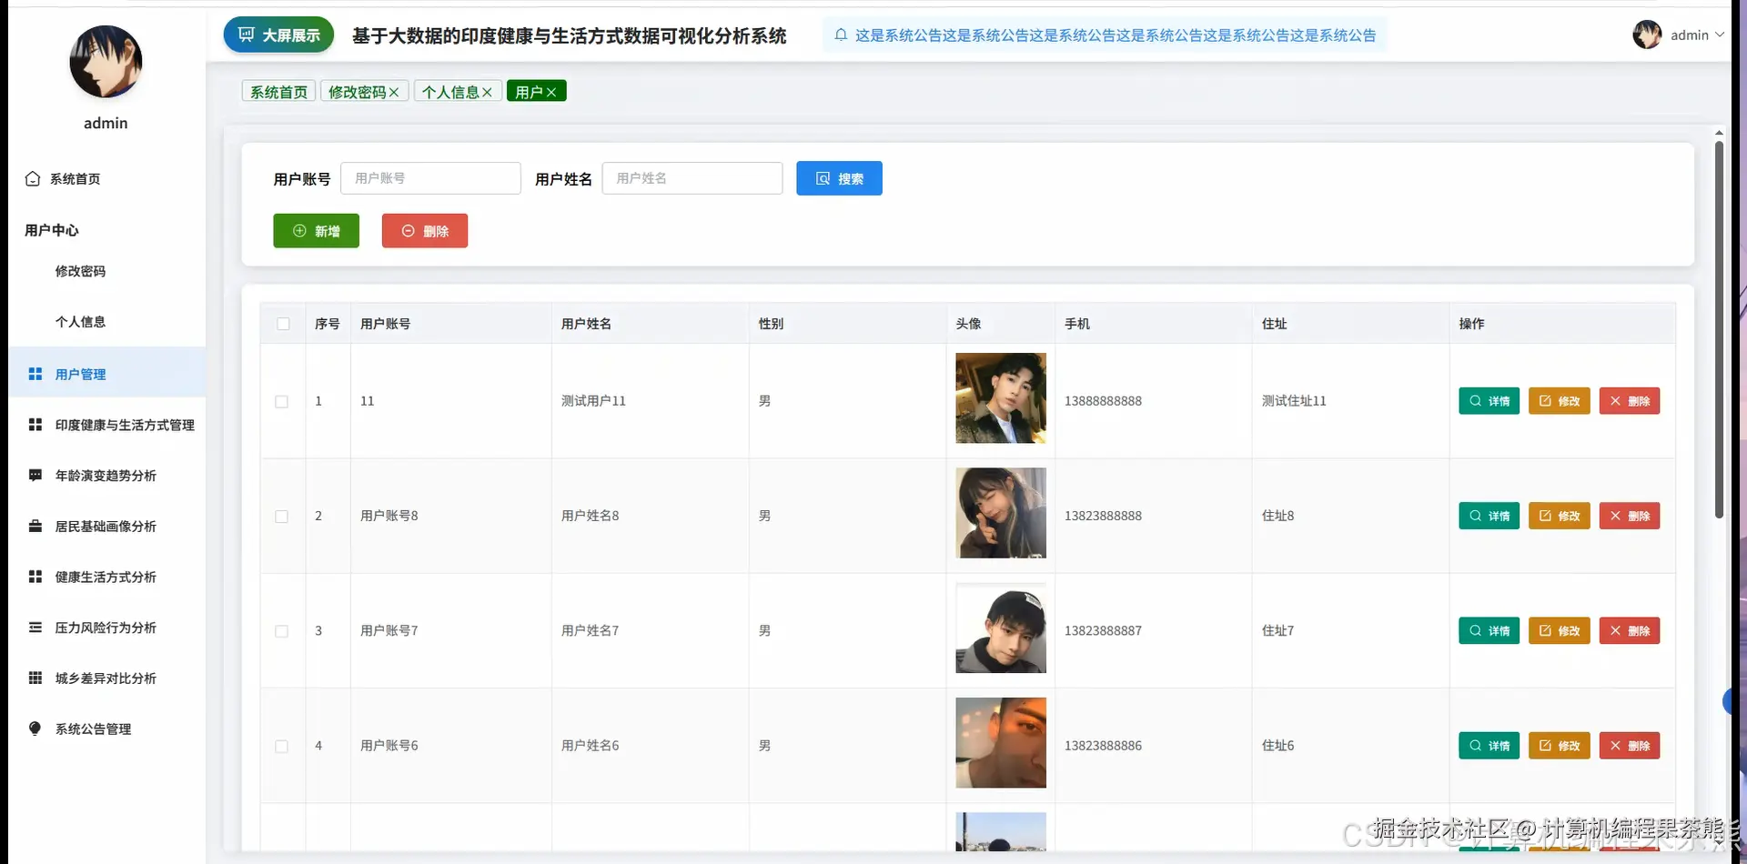Click the grid icon next to 用户管理
1747x864 pixels.
(x=35, y=374)
